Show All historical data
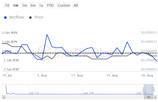Screen dimensions: 158x102 76,5
